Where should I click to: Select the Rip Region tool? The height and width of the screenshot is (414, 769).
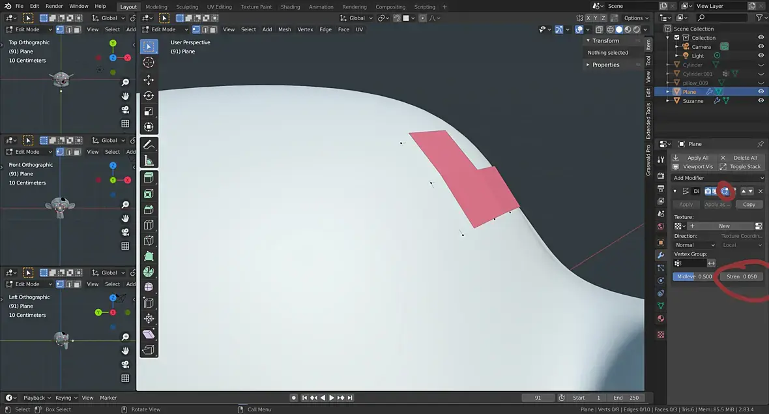pyautogui.click(x=149, y=350)
